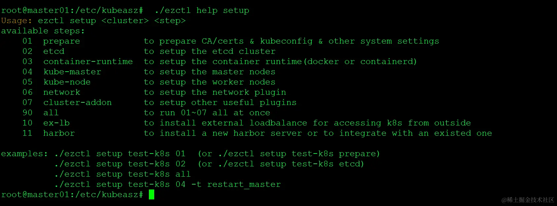Click the "network" step name
The height and width of the screenshot is (206, 557).
pos(61,92)
